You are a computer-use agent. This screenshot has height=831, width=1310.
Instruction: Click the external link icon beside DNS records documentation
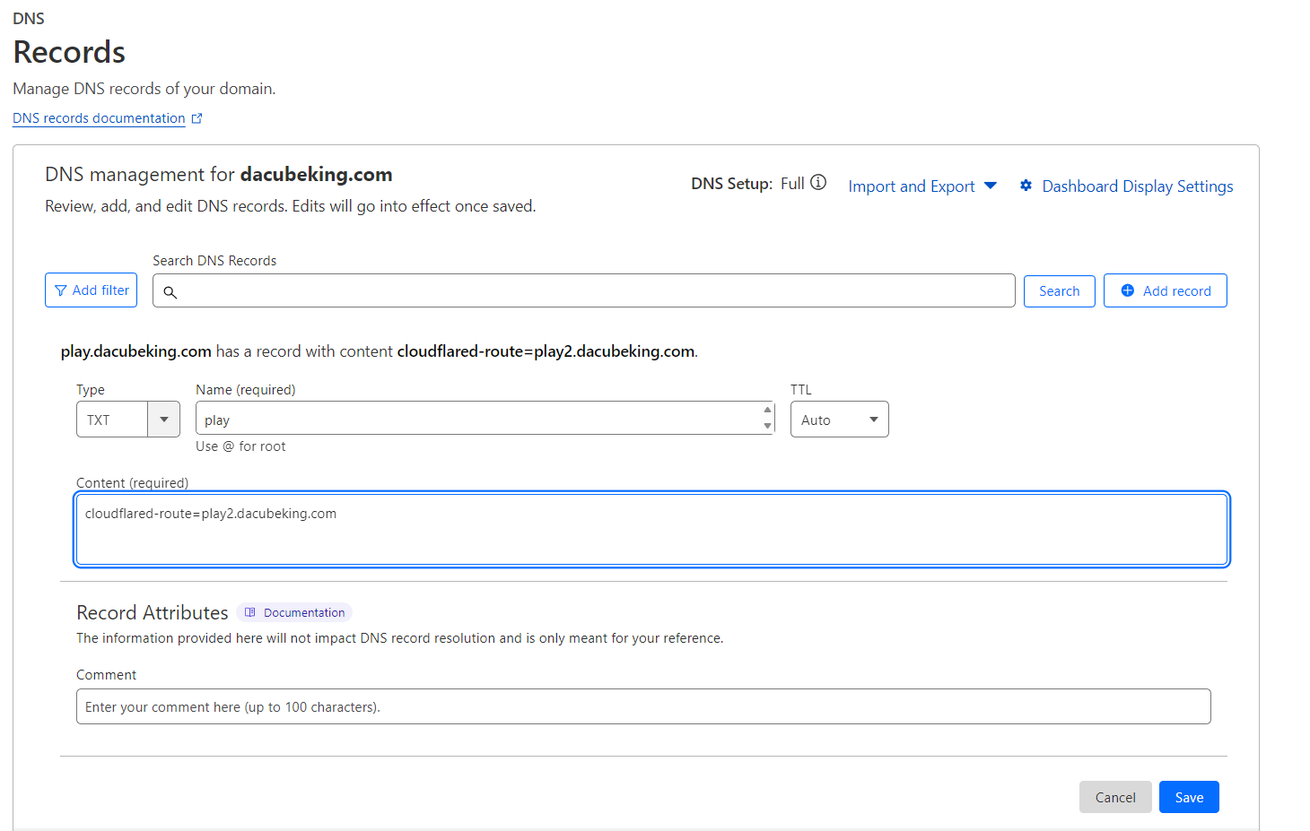click(x=197, y=118)
